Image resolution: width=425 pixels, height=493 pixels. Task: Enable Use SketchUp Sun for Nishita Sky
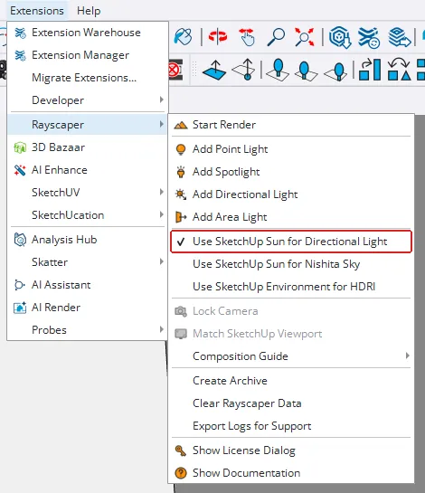click(x=291, y=264)
